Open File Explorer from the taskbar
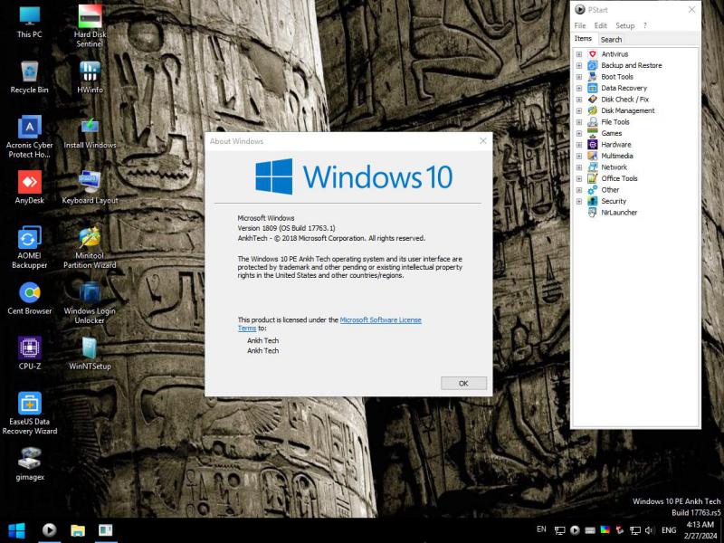724x543 pixels. click(x=78, y=530)
